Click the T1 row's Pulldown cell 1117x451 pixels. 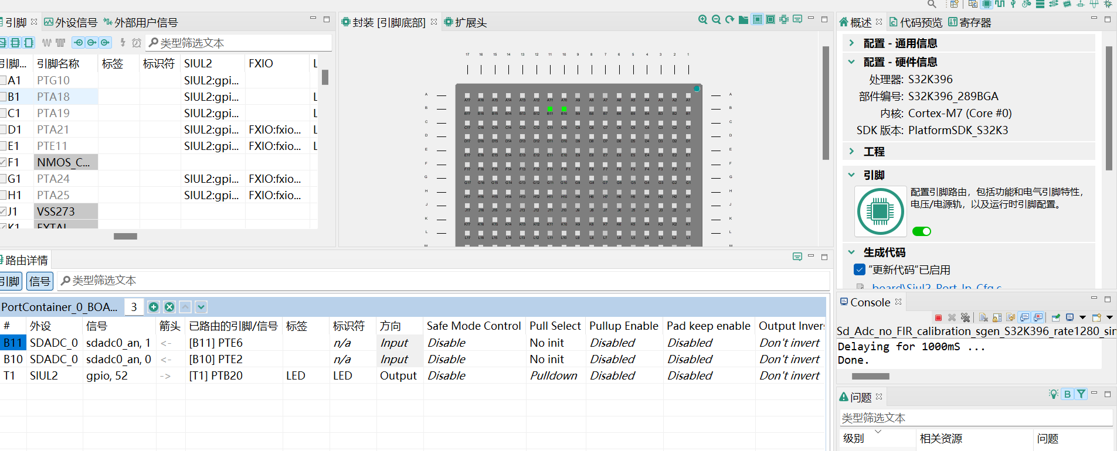tap(554, 375)
